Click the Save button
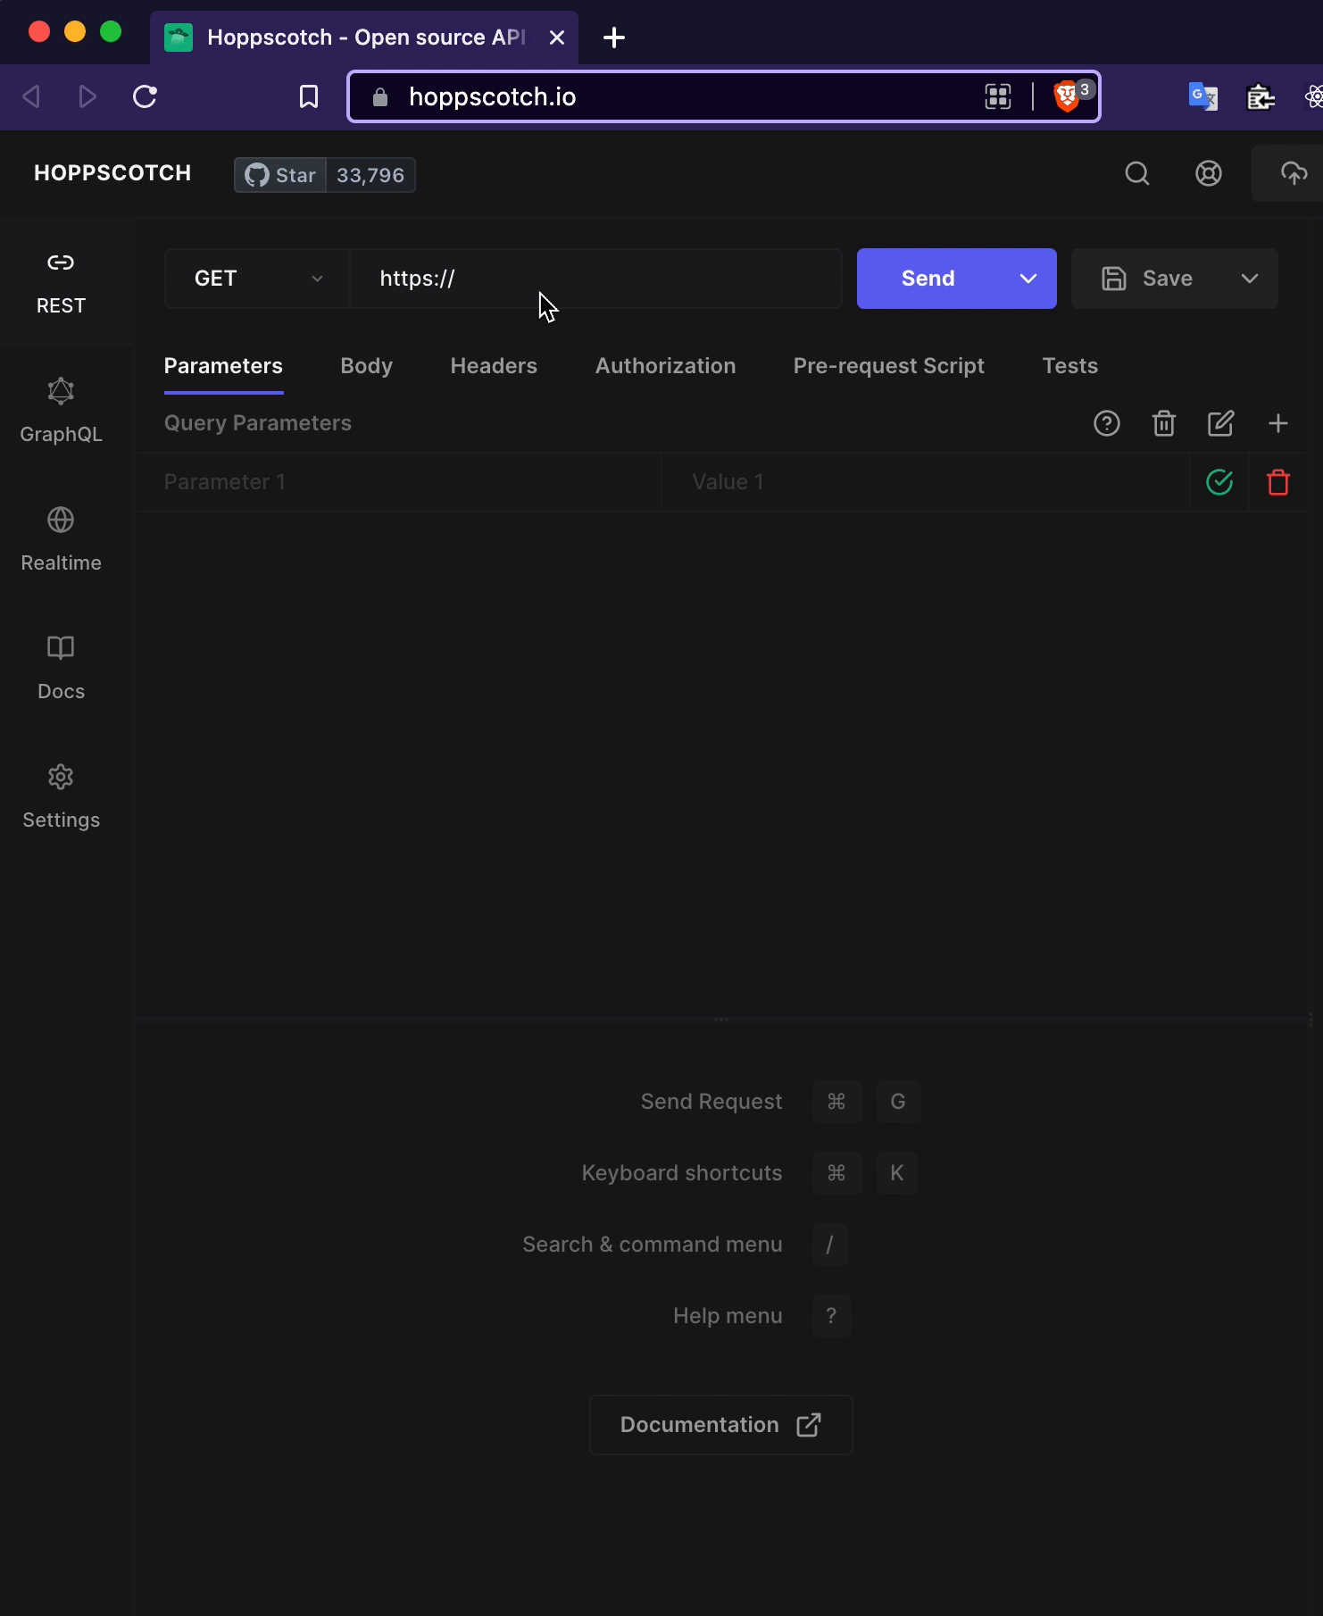This screenshot has height=1616, width=1323. pyautogui.click(x=1147, y=279)
